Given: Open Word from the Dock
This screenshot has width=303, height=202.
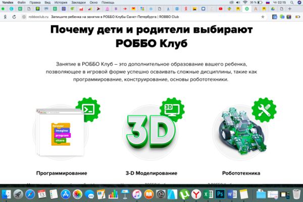Looking at the screenshot, I should click(x=232, y=194).
